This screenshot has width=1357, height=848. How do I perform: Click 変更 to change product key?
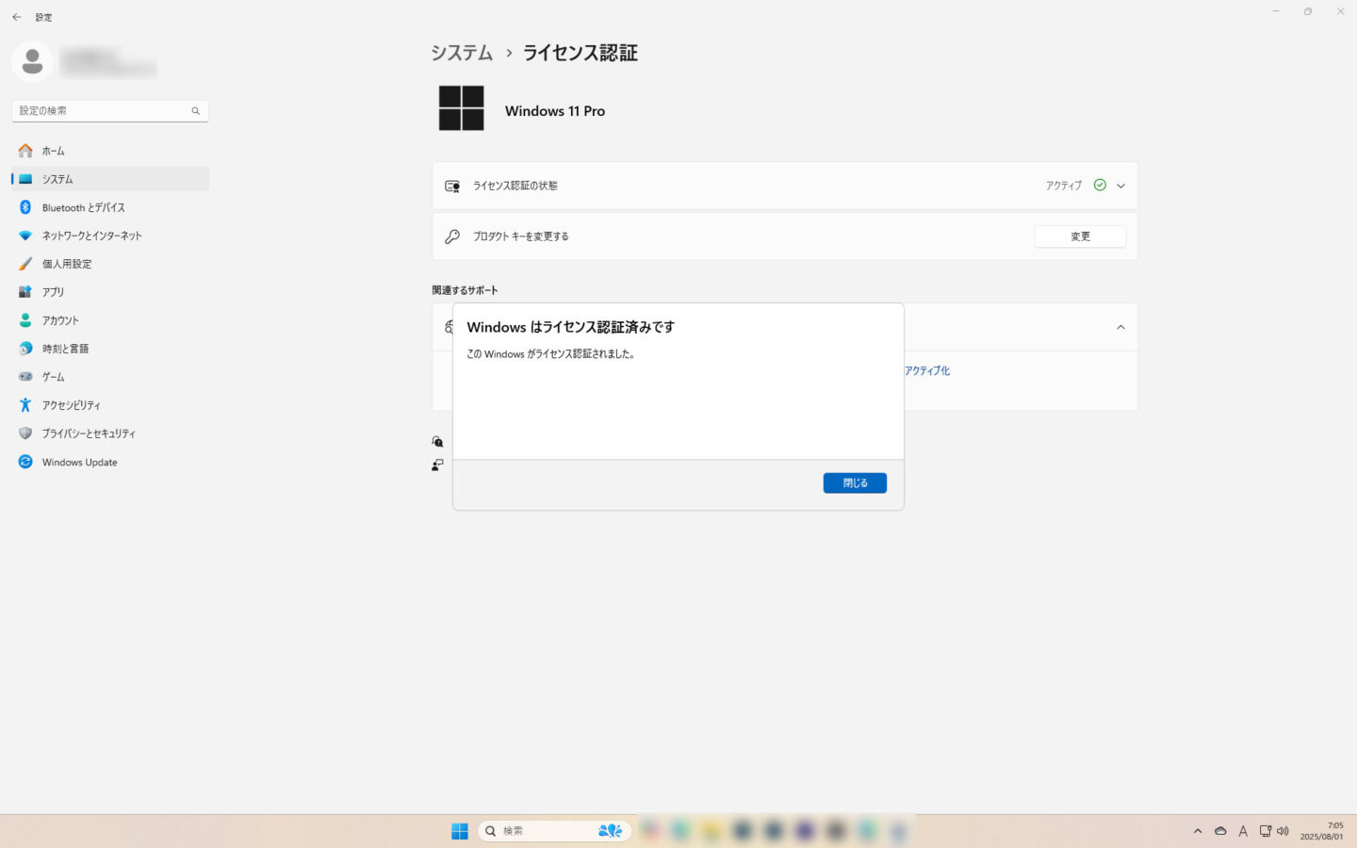pos(1080,236)
